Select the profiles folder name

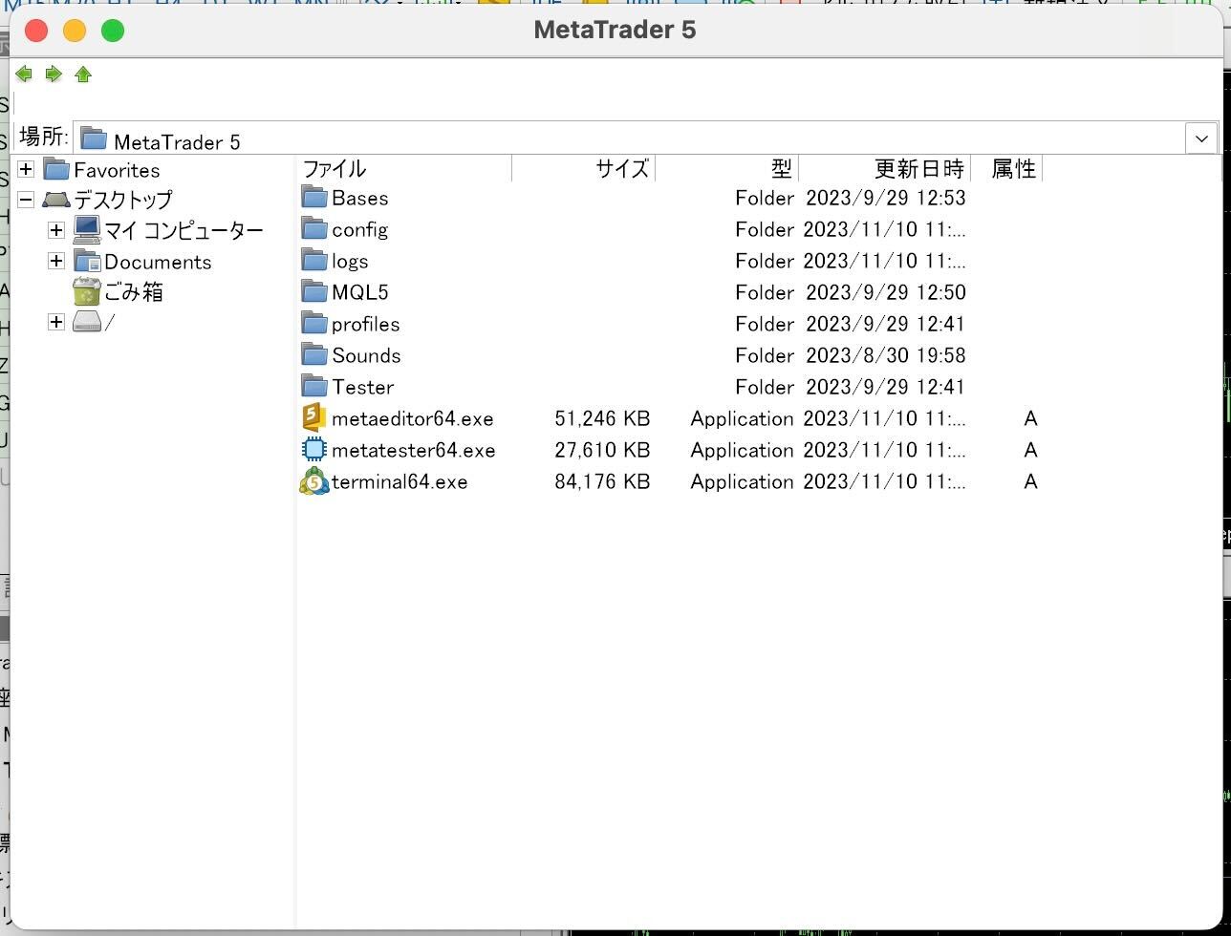(x=366, y=325)
